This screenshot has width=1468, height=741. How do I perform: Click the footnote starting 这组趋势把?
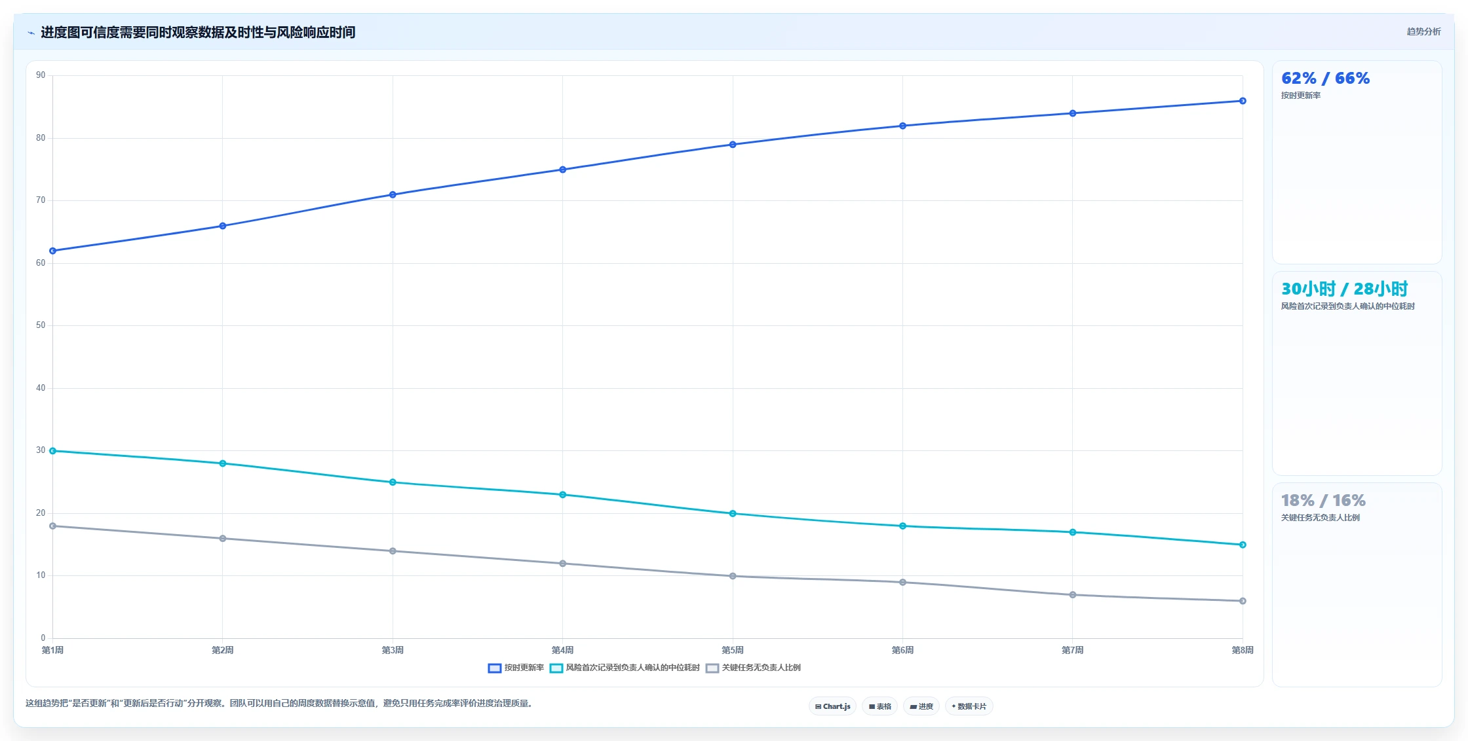[280, 704]
